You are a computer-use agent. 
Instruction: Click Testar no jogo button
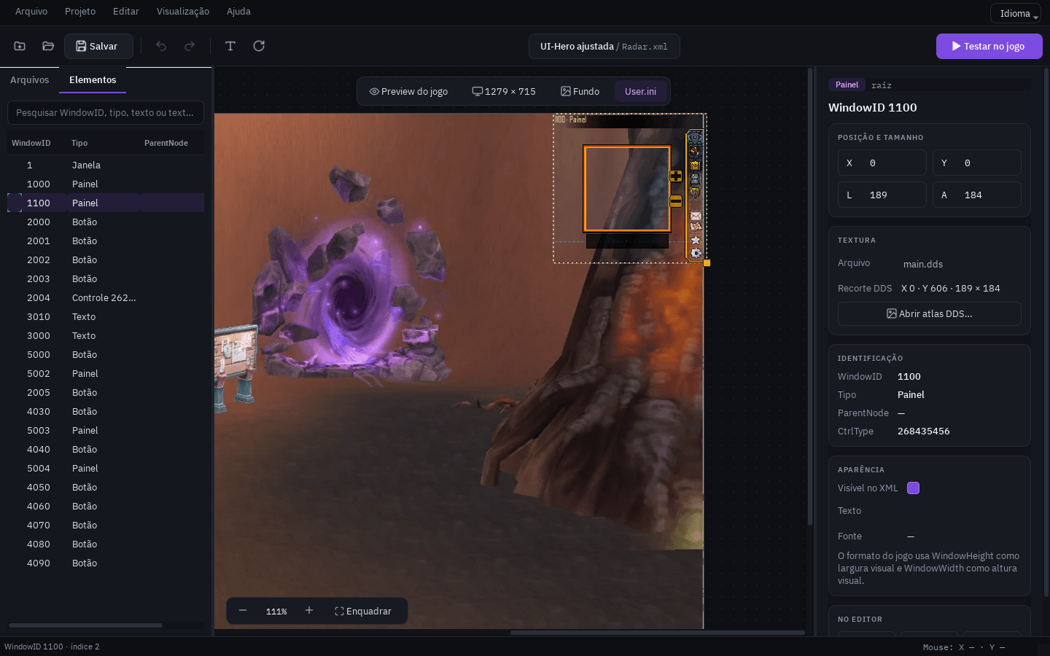(x=989, y=46)
